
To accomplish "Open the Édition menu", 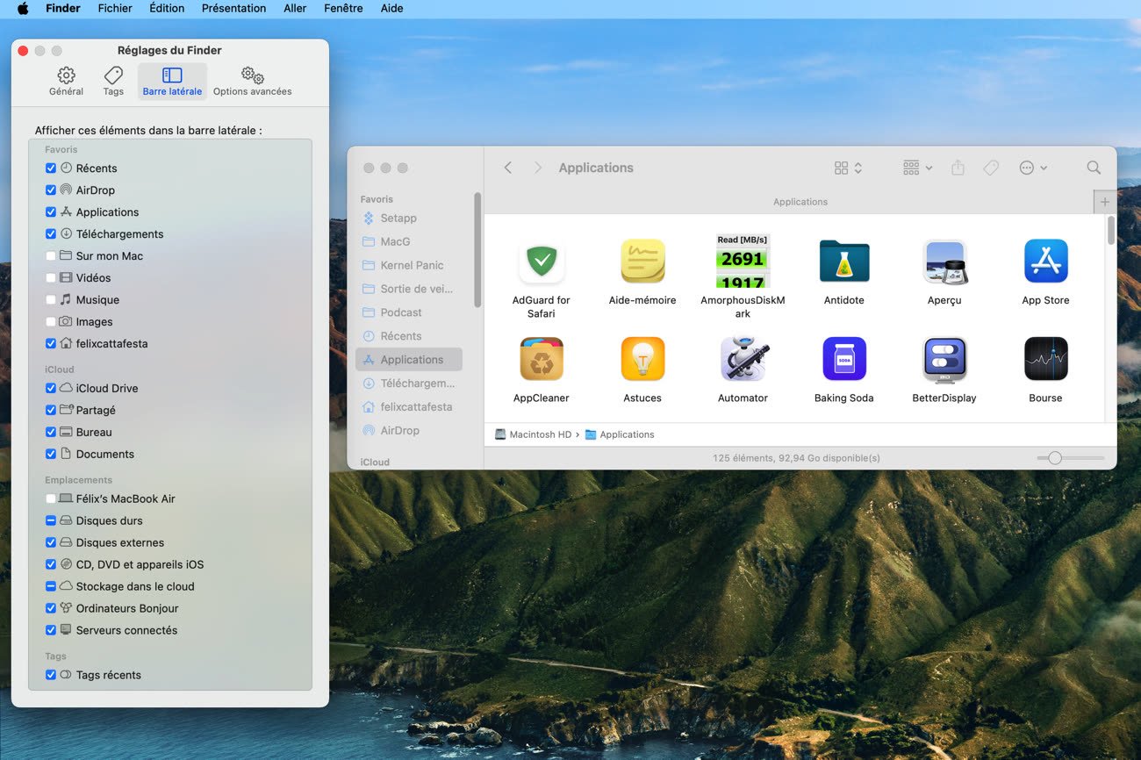I will click(167, 8).
